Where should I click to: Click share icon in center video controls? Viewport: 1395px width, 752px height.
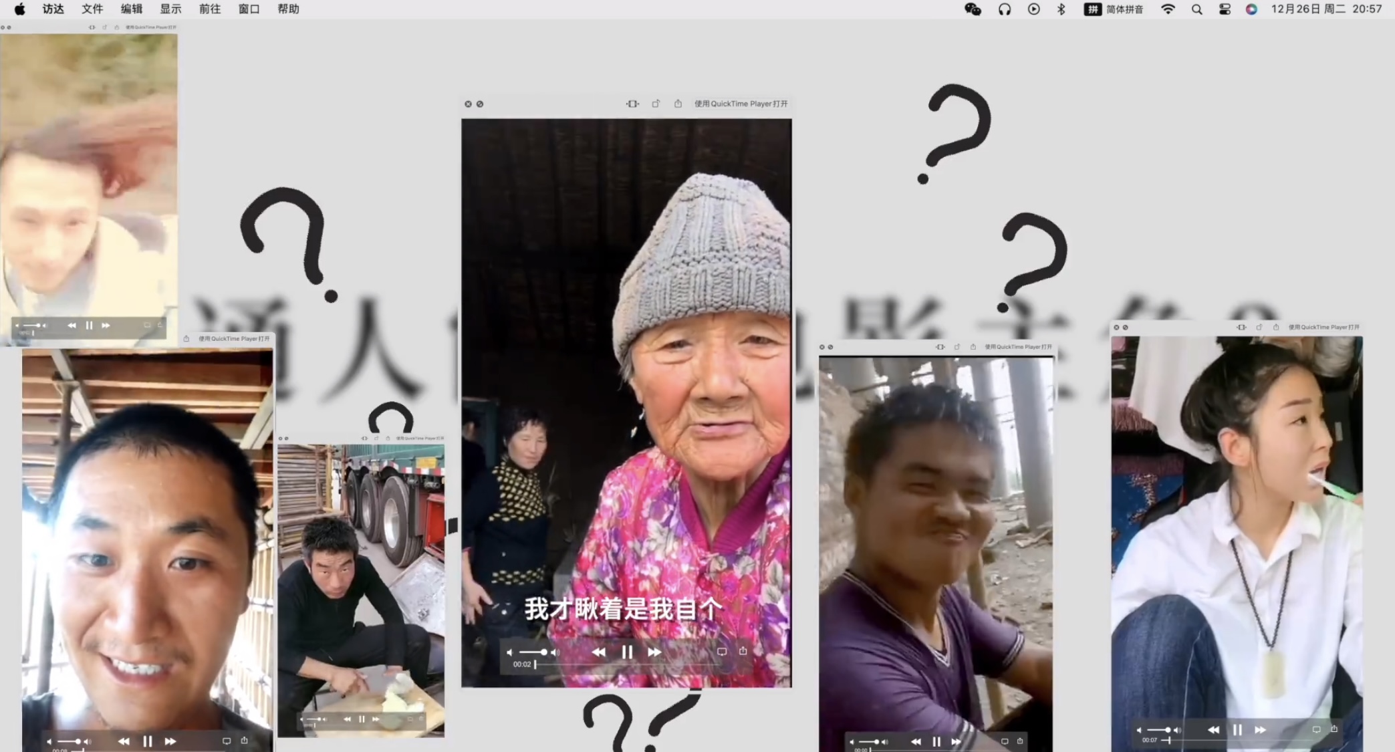[743, 651]
